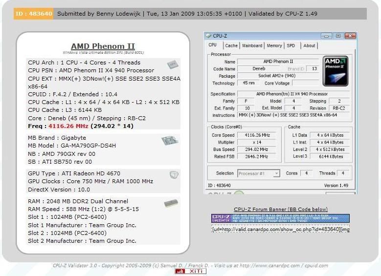Viewport: 381px width, 276px height.
Task: Click the XiTi statistics badge
Action: 191,271
